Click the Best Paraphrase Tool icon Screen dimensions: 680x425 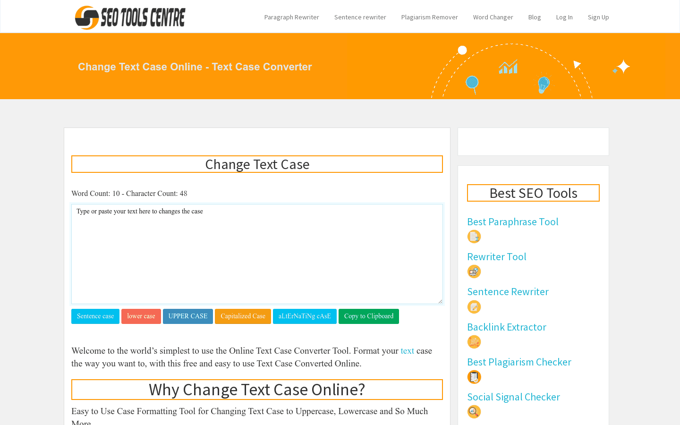474,236
